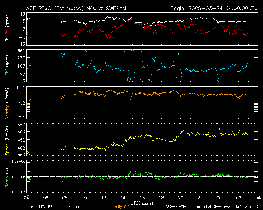Click the '06' hour label on time axis
Image resolution: width=263 pixels, height=210 pixels.
coord(46,198)
